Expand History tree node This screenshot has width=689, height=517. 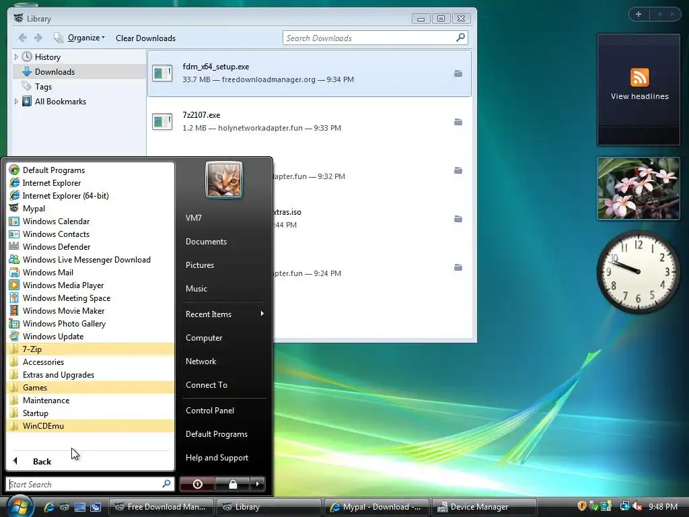pos(16,57)
